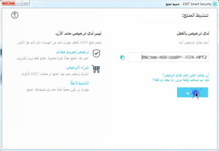
Task: Click the 'enter license key below' instruction text
Action: pyautogui.click(x=194, y=42)
